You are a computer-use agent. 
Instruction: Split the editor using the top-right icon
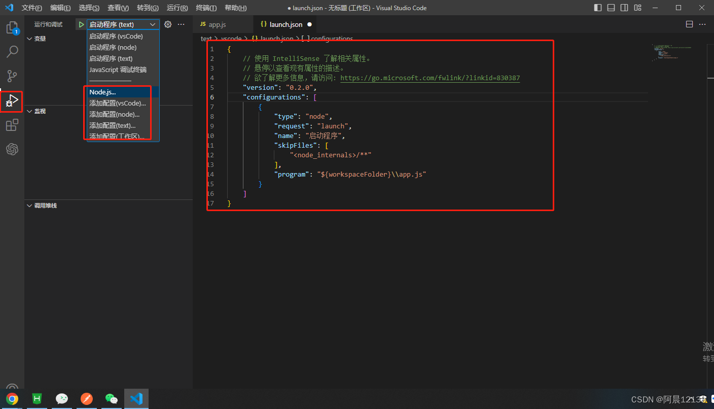[689, 23]
